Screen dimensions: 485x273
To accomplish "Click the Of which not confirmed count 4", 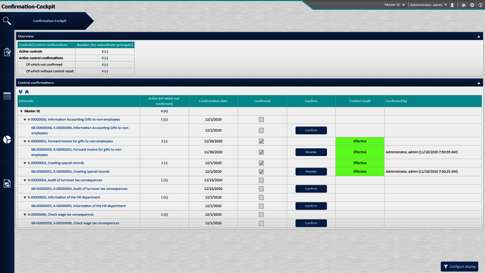I will point(103,64).
